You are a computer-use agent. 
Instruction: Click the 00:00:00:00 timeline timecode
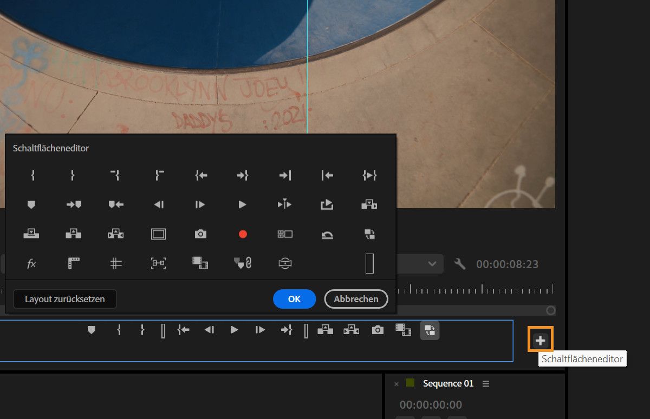point(431,404)
